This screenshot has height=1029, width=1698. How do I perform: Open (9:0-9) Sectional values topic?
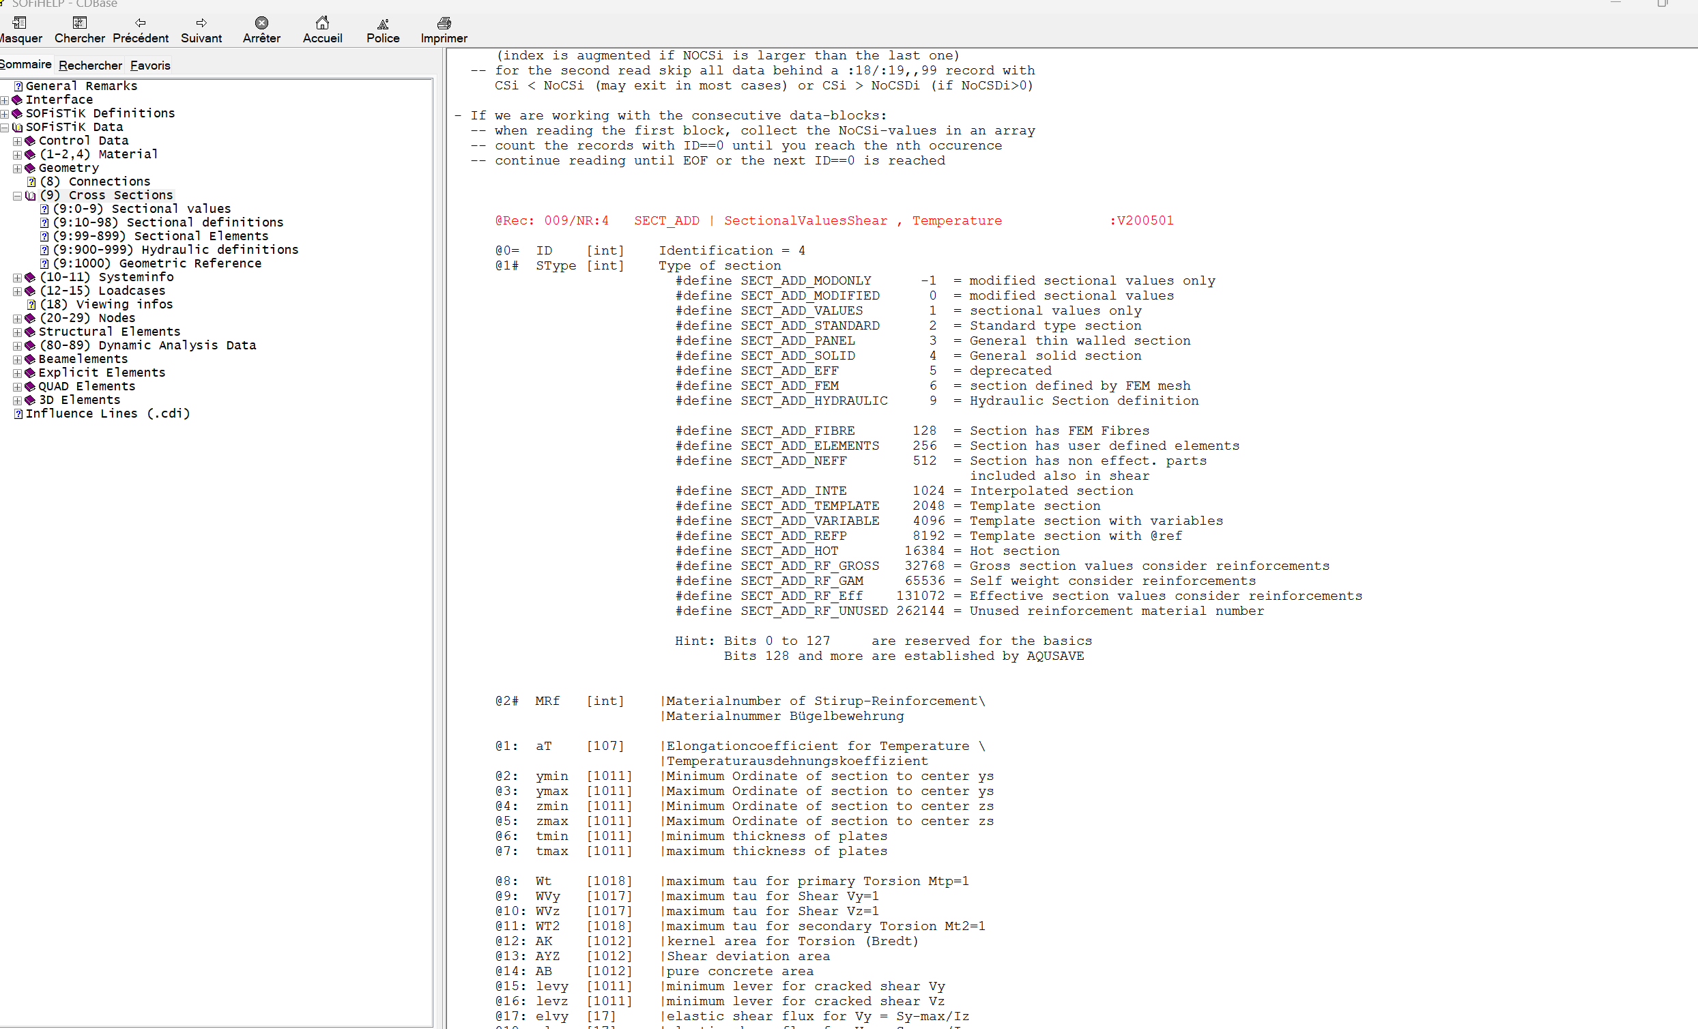pos(142,209)
